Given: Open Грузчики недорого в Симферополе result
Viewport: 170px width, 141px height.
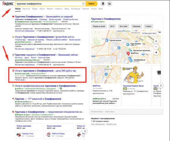Looking at the screenshot, I should pos(47,55).
